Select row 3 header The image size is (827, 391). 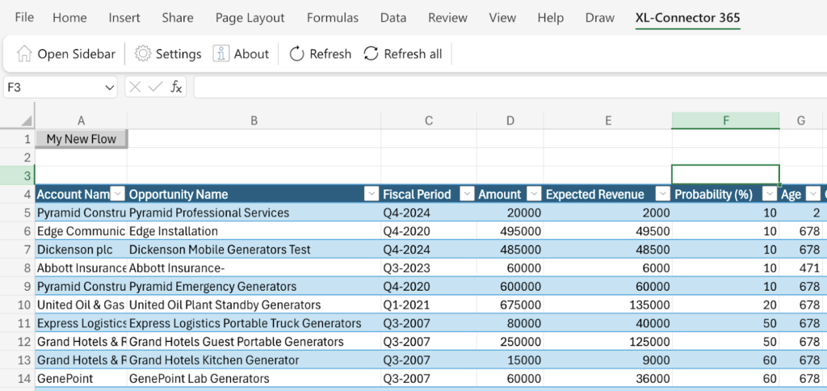[18, 175]
